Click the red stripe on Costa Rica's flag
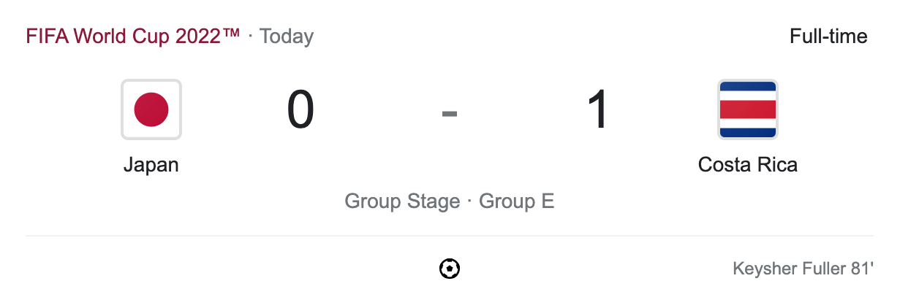 click(747, 109)
